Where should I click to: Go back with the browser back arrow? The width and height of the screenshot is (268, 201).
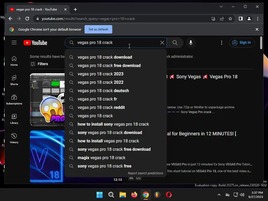coord(10,19)
